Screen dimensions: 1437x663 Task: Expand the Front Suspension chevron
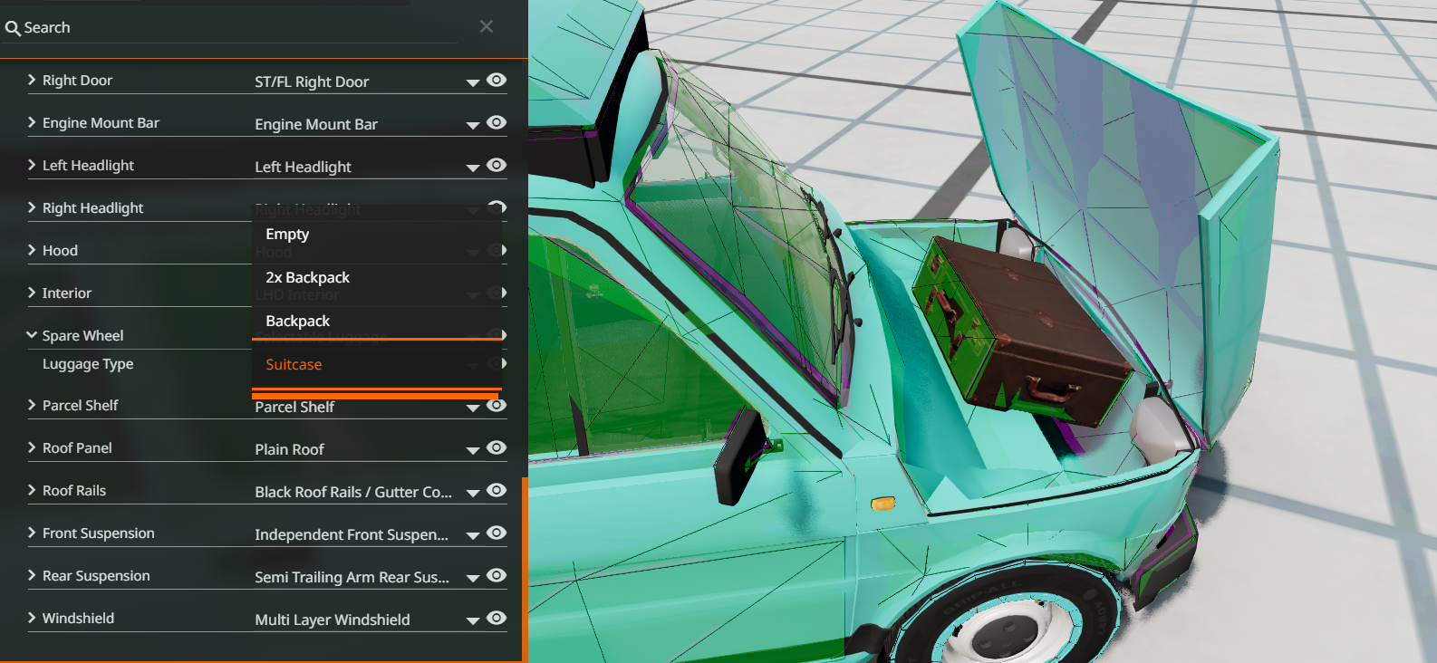32,533
